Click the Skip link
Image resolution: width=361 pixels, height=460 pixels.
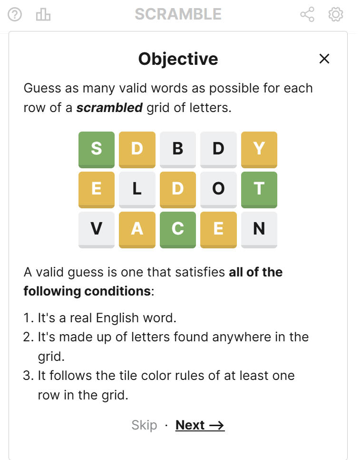pos(144,425)
